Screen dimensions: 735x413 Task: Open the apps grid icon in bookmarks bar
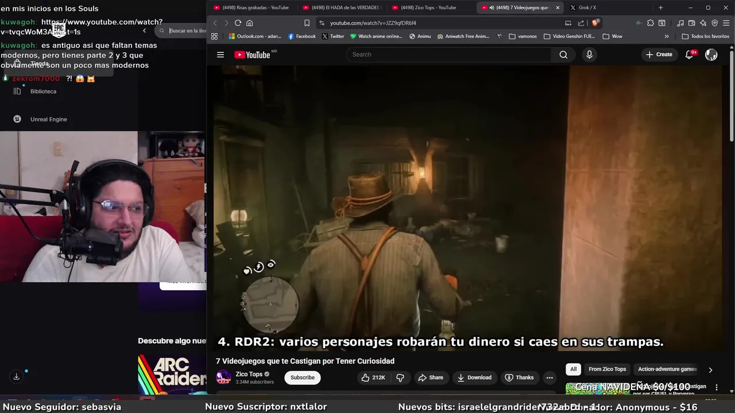214,36
